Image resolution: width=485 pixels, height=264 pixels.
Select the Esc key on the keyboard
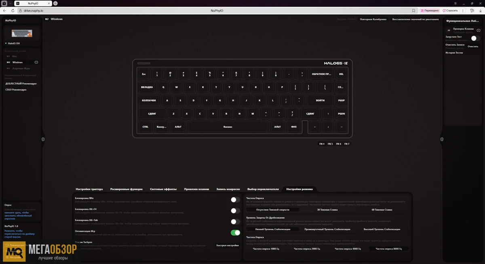(x=144, y=74)
